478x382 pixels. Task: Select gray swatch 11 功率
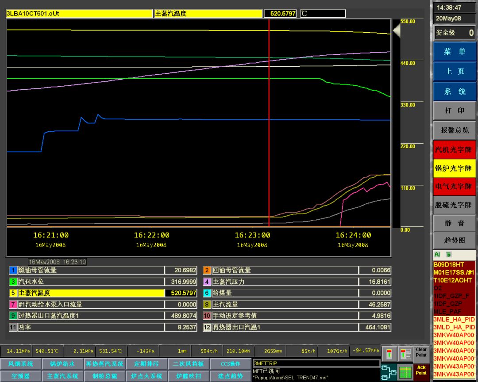tap(13, 327)
